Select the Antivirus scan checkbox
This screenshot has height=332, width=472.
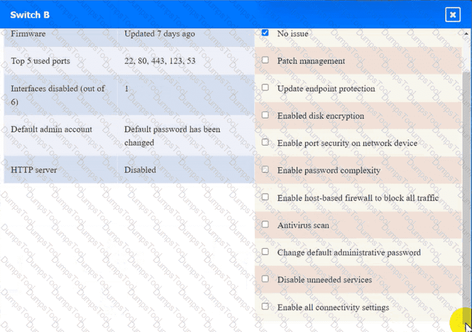[265, 225]
